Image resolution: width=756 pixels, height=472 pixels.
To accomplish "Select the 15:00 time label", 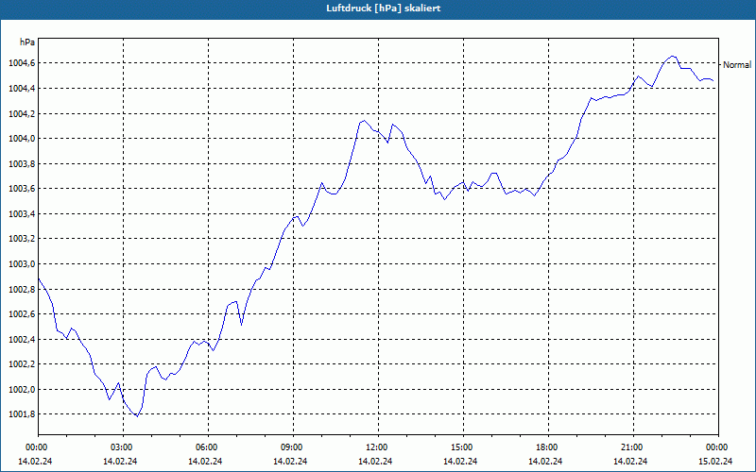I will coord(461,447).
